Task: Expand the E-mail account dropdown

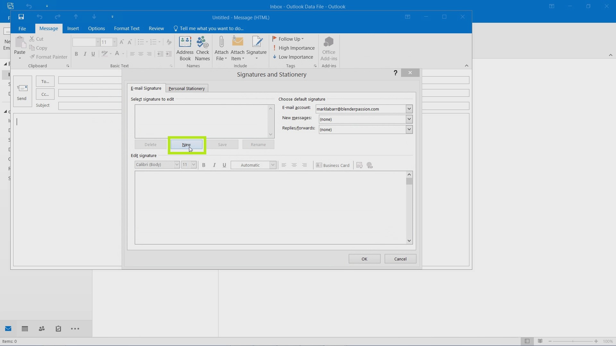Action: [x=408, y=109]
